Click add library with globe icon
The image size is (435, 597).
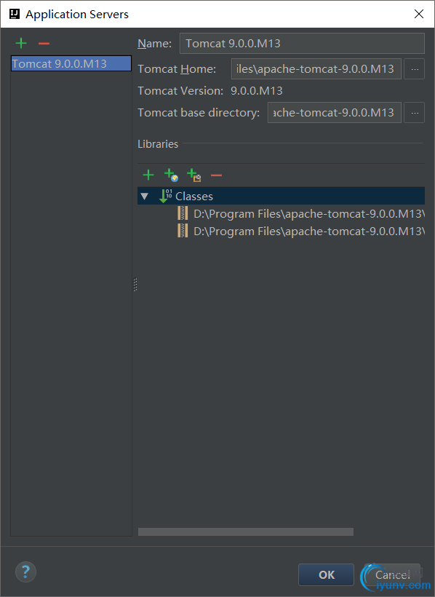(x=171, y=175)
